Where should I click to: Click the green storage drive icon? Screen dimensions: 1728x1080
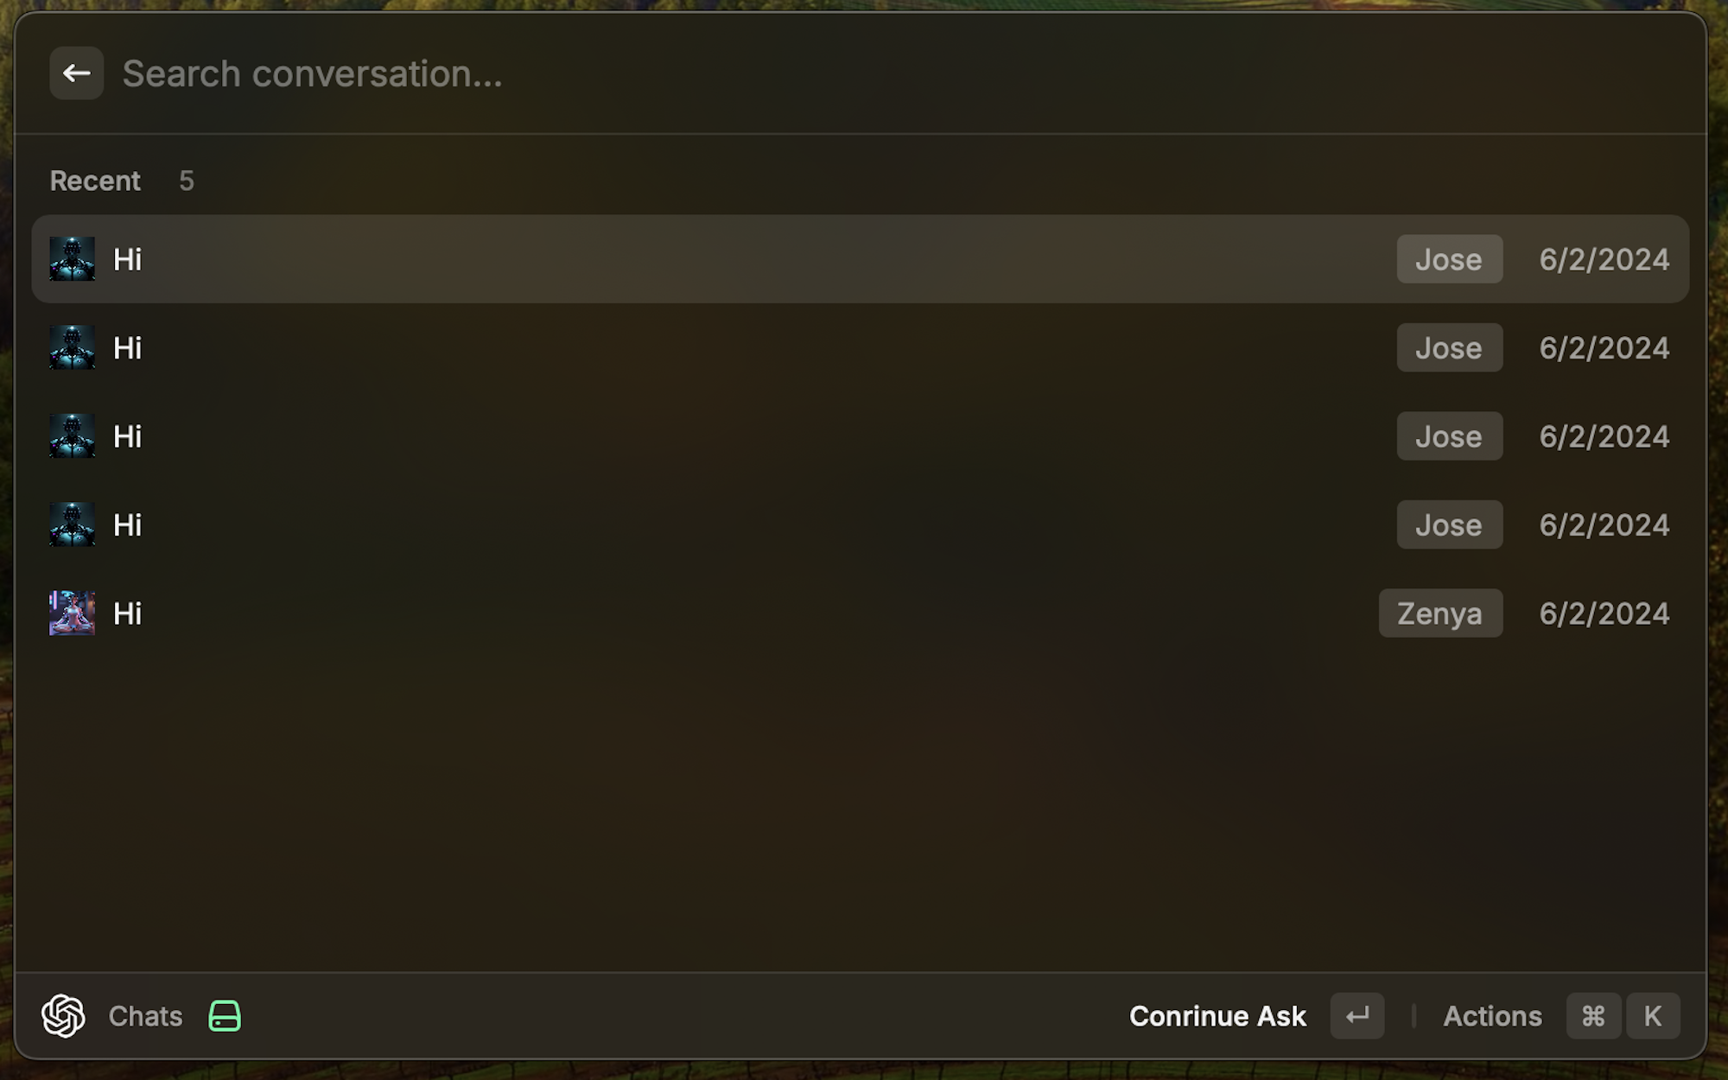click(x=225, y=1016)
